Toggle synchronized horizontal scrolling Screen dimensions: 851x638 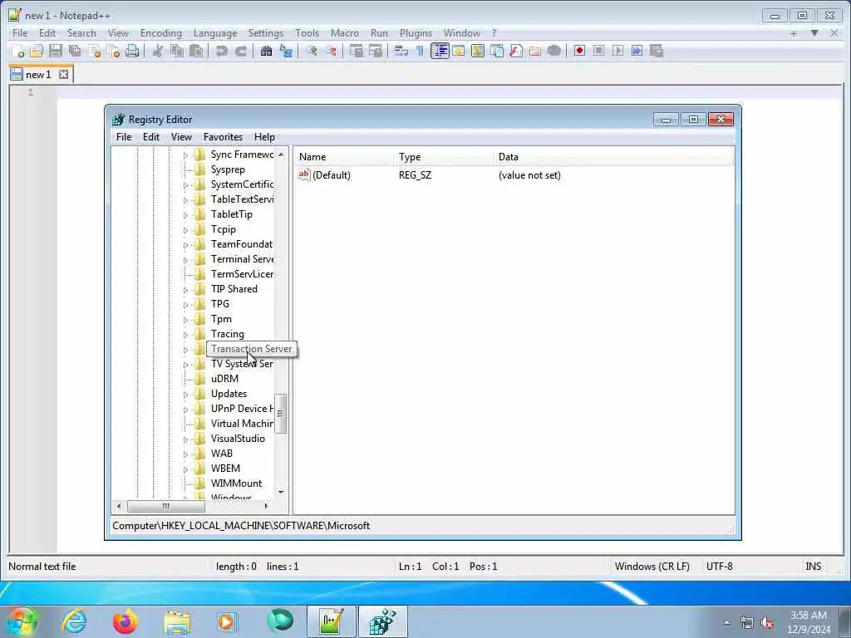(375, 51)
